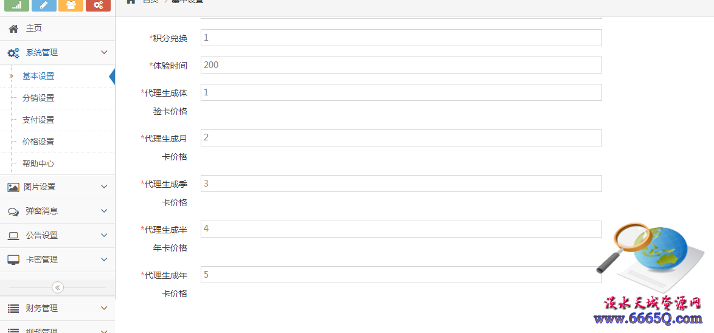Viewport: 714px width, 333px height.
Task: Click the 体验时间 input field
Action: [401, 65]
